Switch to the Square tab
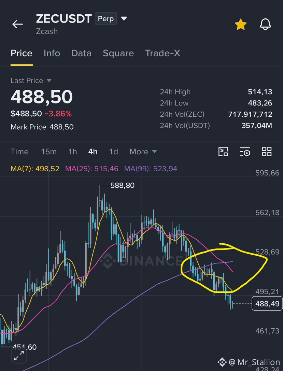 tap(118, 54)
